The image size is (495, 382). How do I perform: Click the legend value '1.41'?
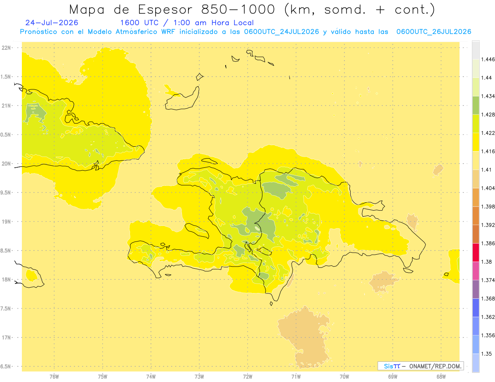(487, 170)
